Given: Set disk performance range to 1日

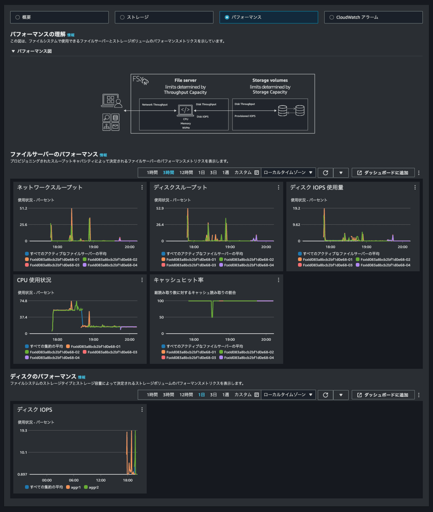Looking at the screenshot, I should (x=201, y=395).
